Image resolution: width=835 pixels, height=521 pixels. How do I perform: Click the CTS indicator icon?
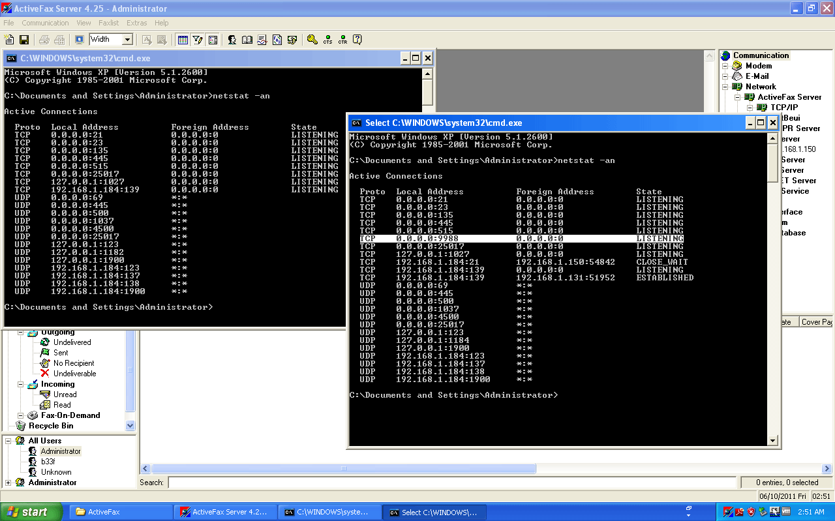pos(327,40)
